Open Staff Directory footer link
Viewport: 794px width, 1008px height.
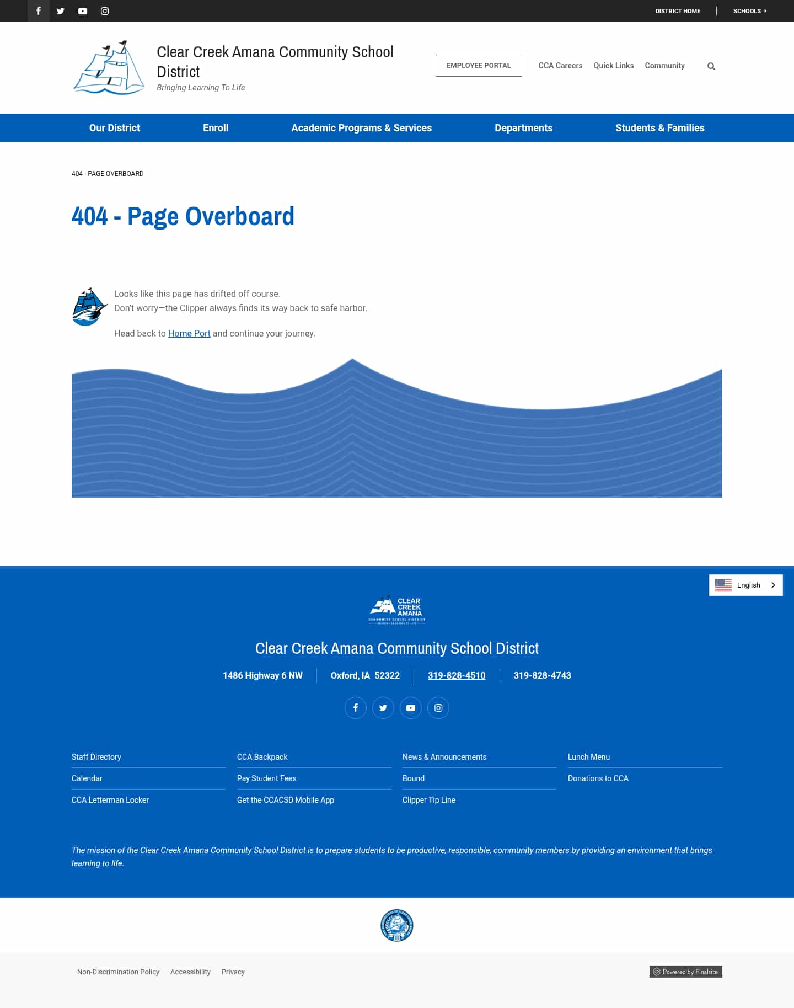point(96,757)
